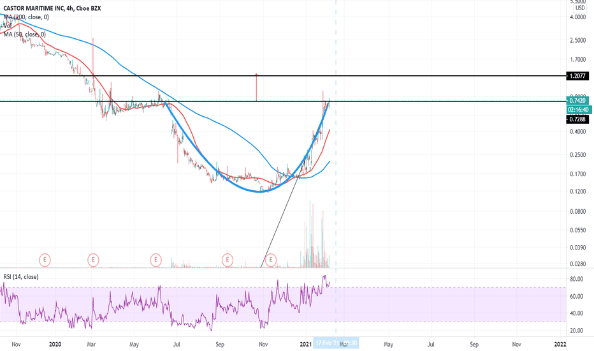Click the 2021 label on time axis
The image size is (594, 351).
[x=306, y=344]
